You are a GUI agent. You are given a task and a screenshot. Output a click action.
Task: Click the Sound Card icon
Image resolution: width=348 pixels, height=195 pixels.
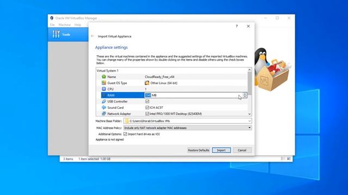104,107
